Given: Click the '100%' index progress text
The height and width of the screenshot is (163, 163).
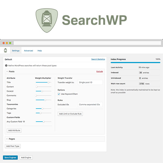Looking at the screenshot, I should click(158, 59).
